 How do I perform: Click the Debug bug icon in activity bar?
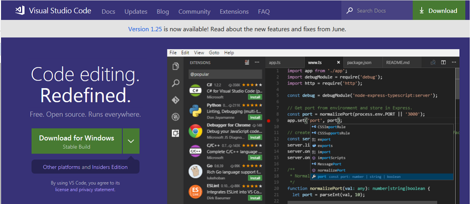[176, 117]
